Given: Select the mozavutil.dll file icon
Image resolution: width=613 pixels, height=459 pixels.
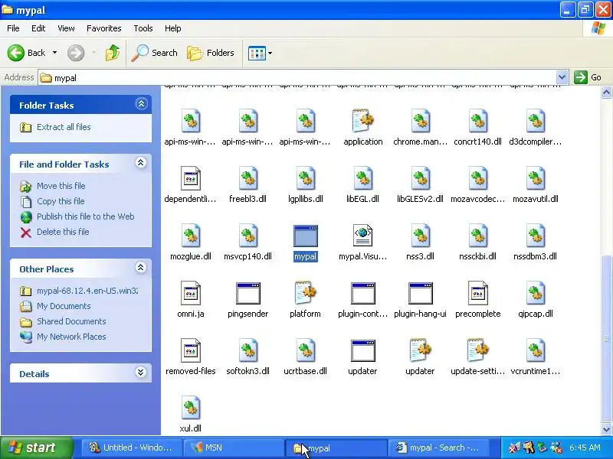Looking at the screenshot, I should tap(535, 178).
